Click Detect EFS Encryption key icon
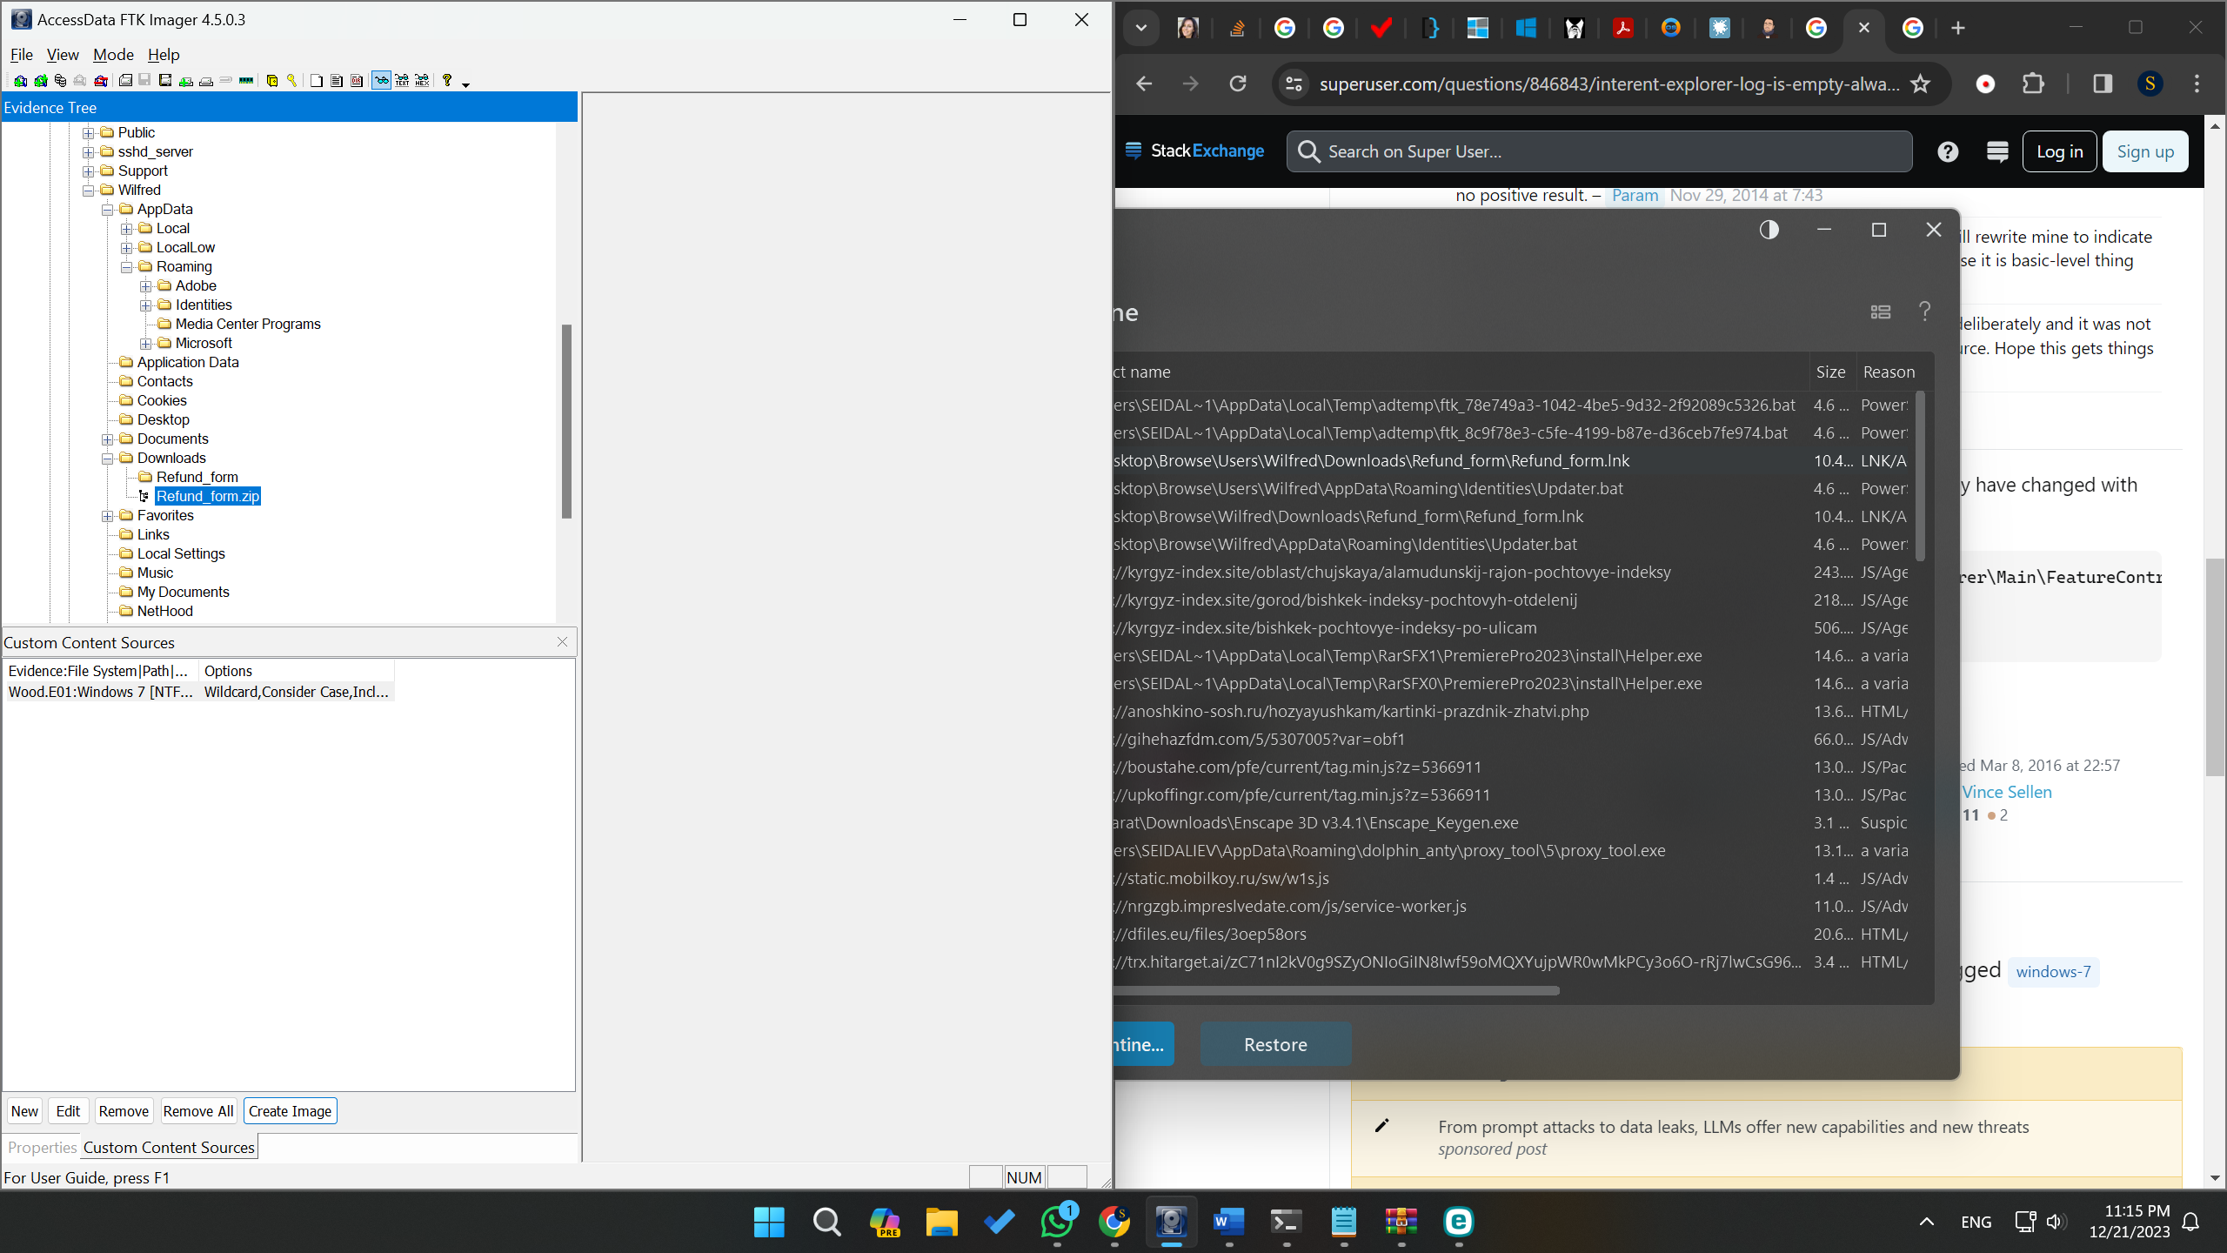2227x1253 pixels. [291, 81]
